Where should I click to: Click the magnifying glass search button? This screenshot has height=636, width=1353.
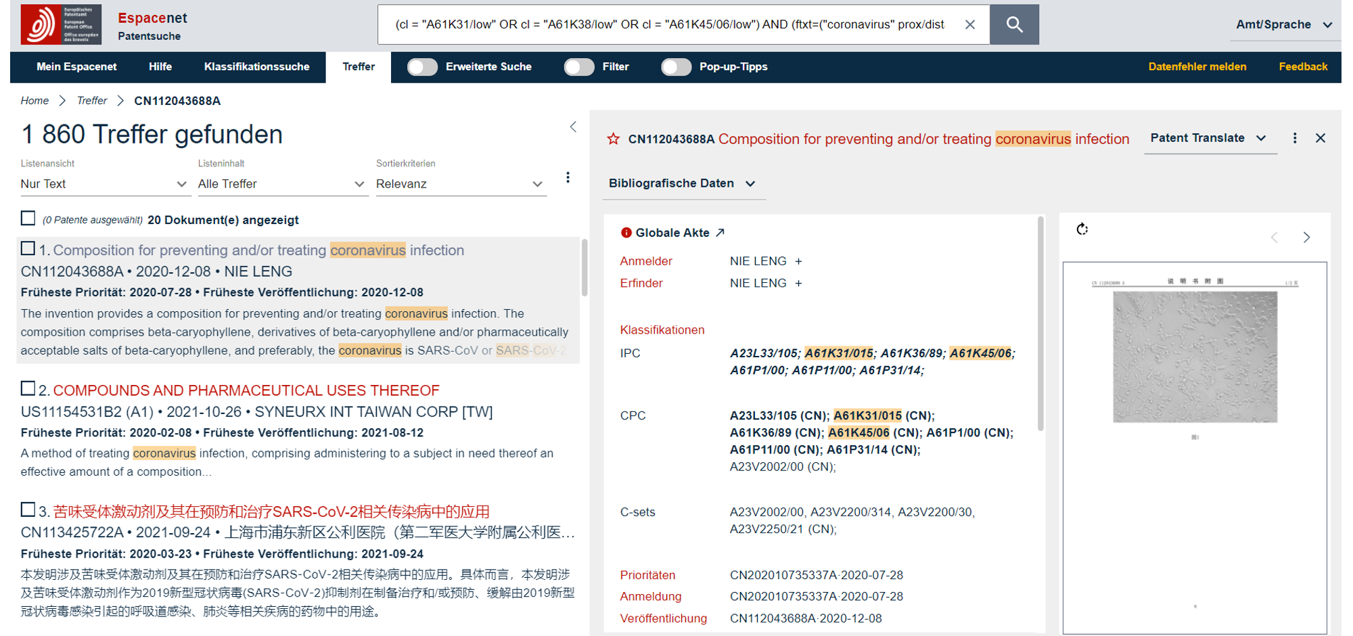tap(1013, 24)
